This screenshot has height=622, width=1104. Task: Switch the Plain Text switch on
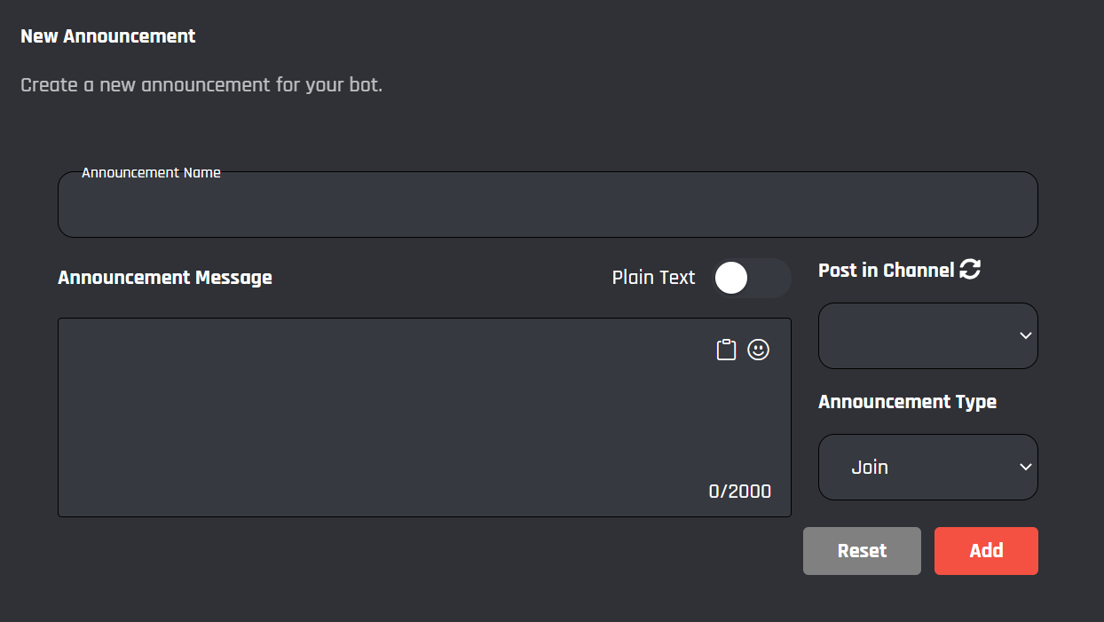coord(753,278)
